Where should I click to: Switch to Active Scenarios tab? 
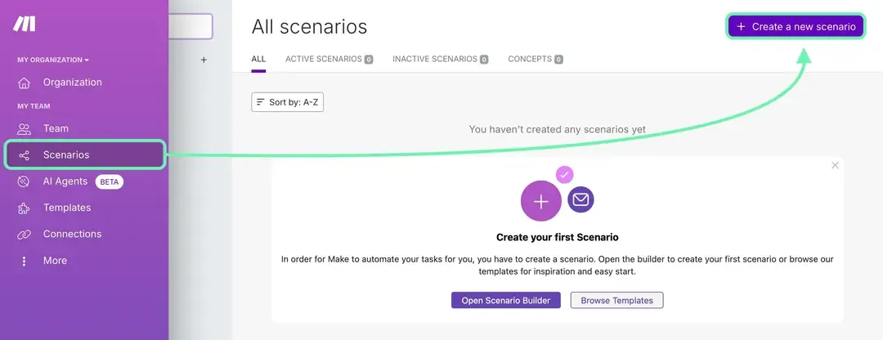pos(329,59)
